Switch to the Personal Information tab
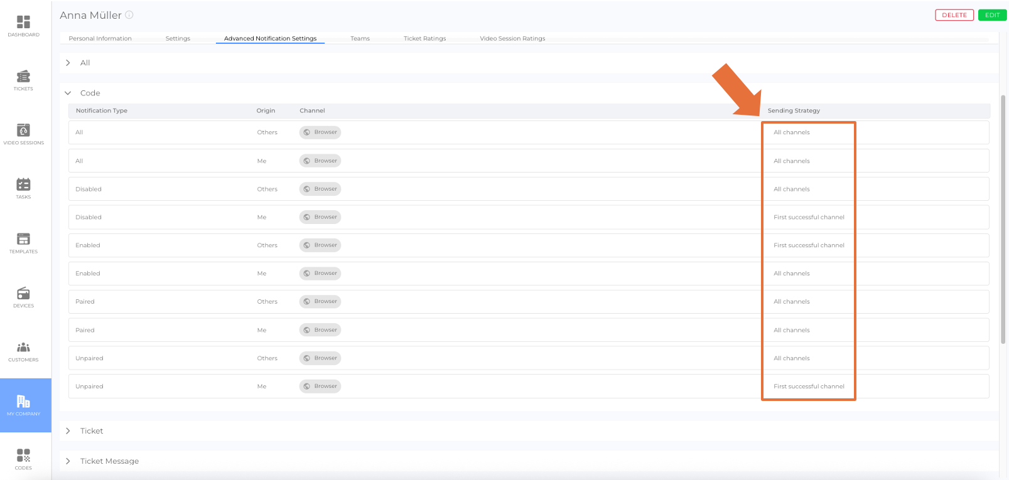Viewport: 1009px width, 480px height. [100, 38]
